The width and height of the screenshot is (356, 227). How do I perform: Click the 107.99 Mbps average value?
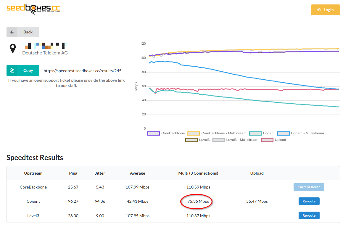coord(138,187)
